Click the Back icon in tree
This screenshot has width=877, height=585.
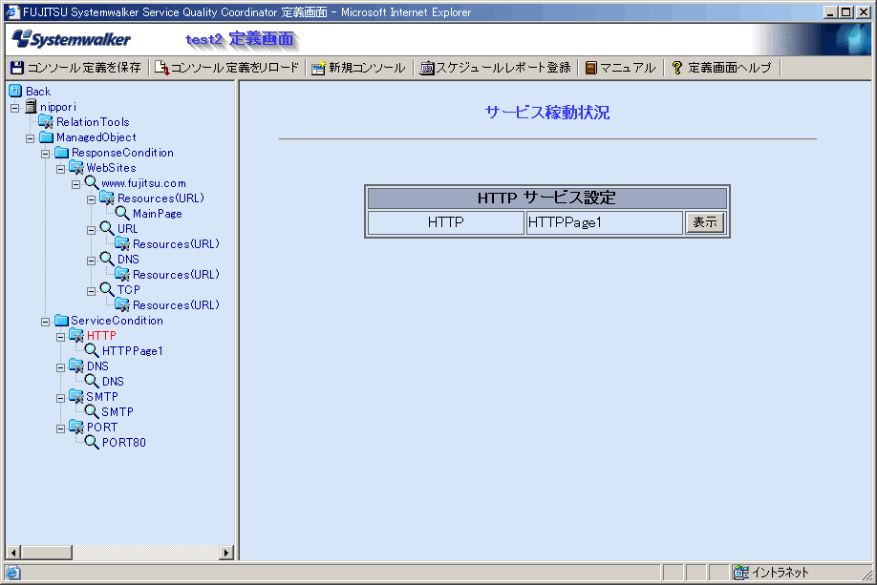click(x=15, y=91)
